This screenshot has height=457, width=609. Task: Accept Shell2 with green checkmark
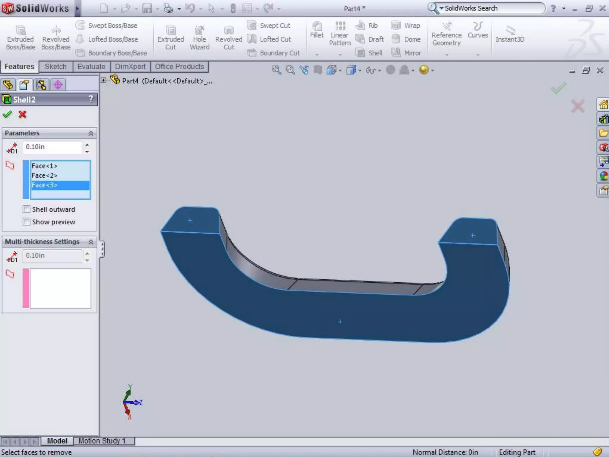coord(7,114)
